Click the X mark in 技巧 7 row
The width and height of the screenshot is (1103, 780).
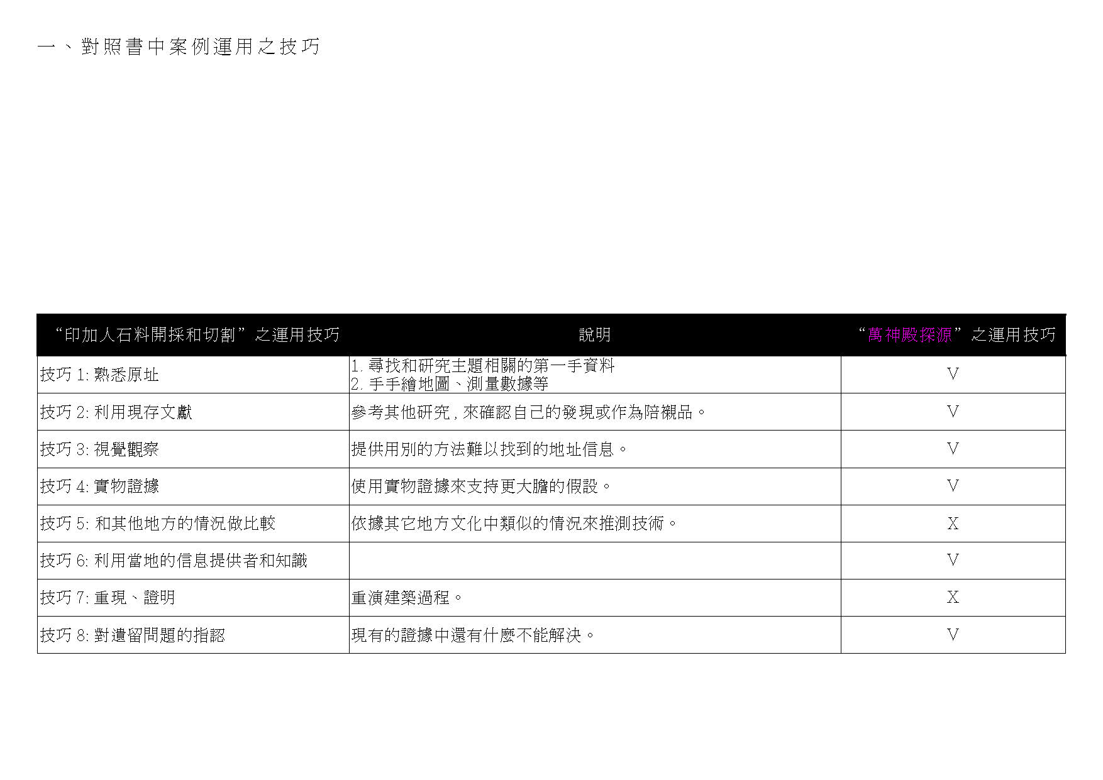[x=953, y=598]
